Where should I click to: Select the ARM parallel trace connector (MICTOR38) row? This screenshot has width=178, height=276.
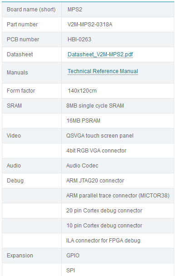click(x=88, y=196)
